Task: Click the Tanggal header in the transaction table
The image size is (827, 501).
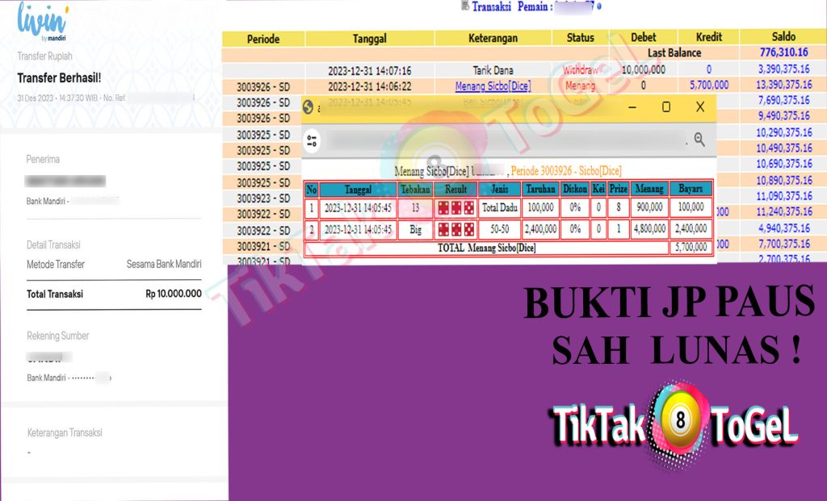Action: (369, 39)
